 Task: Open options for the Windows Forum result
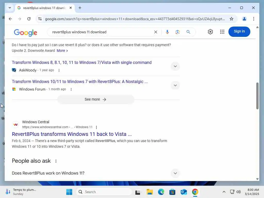71,89
